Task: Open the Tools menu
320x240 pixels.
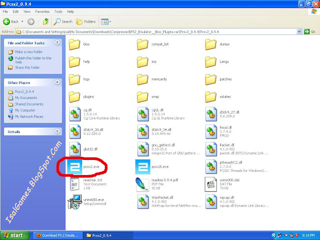Action: tap(58, 11)
